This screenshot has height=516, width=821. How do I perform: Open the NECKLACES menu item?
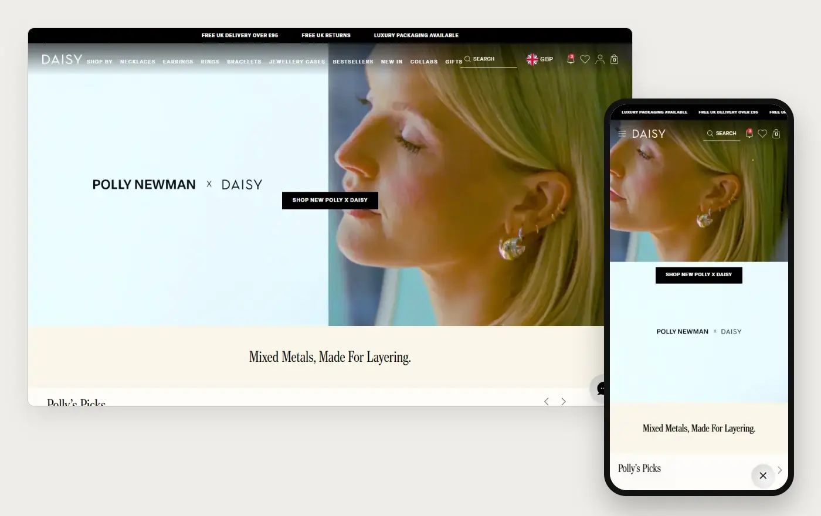138,62
